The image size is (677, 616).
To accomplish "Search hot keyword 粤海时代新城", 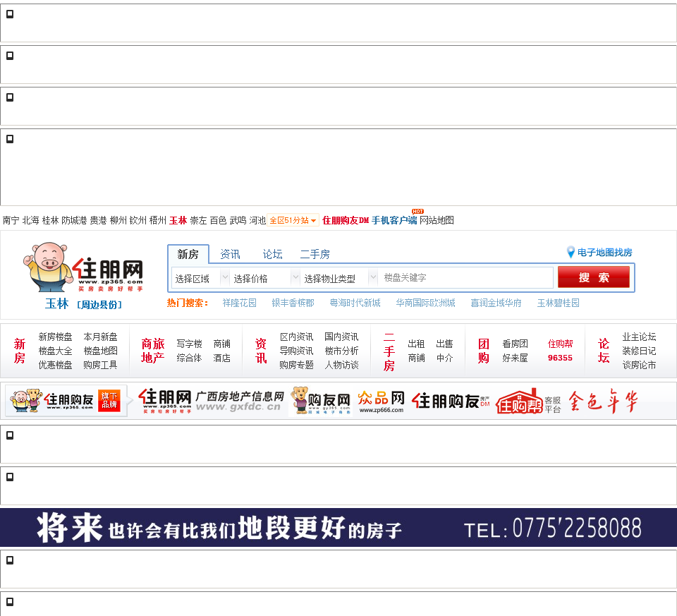I will [x=355, y=303].
